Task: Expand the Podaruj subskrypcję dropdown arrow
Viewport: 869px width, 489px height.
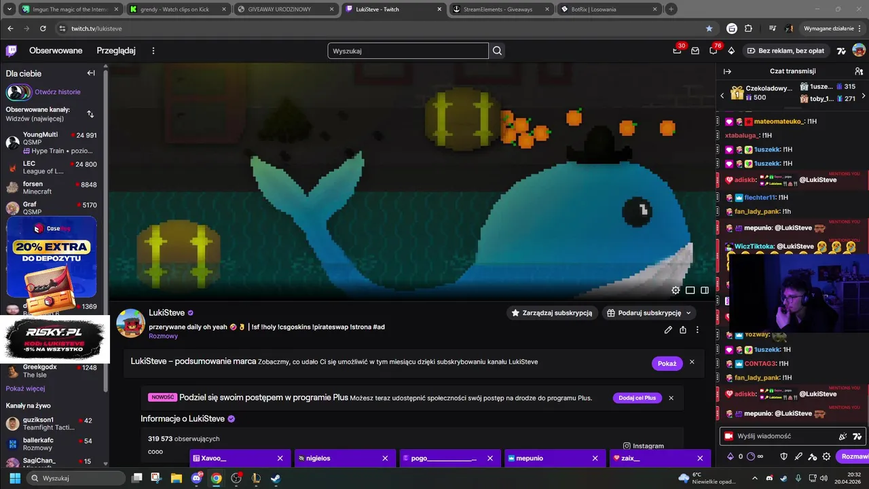Action: pos(688,313)
